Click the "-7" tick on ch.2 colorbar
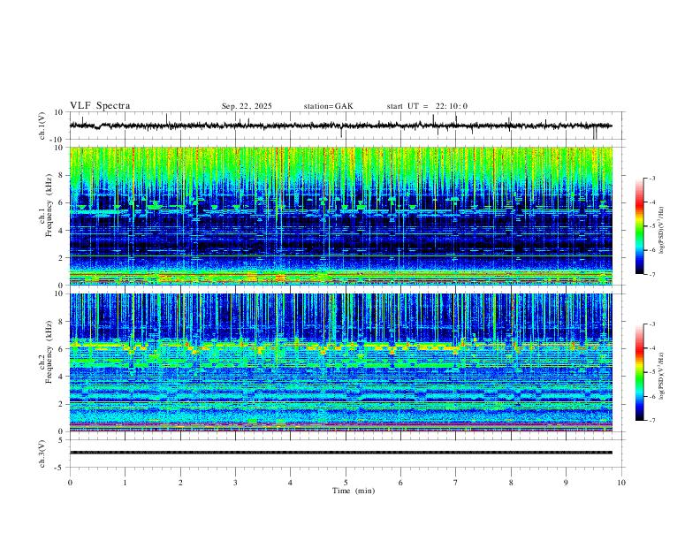 click(651, 421)
